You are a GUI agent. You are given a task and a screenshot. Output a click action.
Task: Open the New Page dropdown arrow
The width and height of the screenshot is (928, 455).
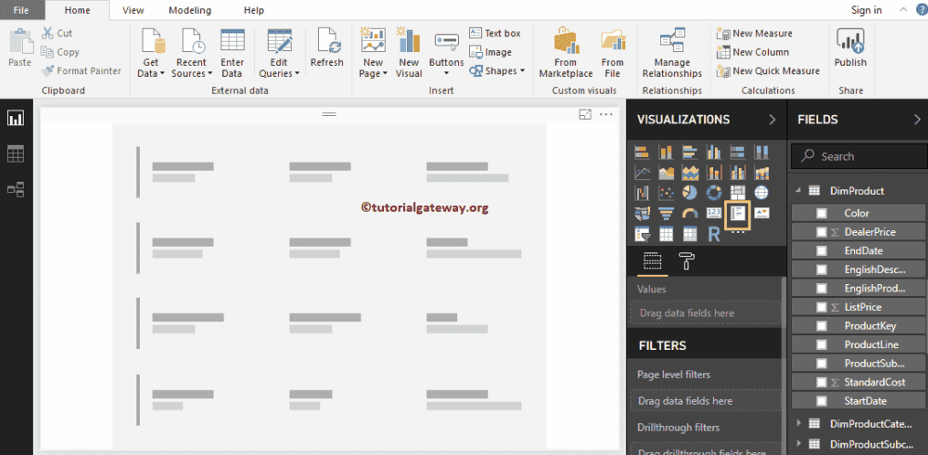(385, 74)
